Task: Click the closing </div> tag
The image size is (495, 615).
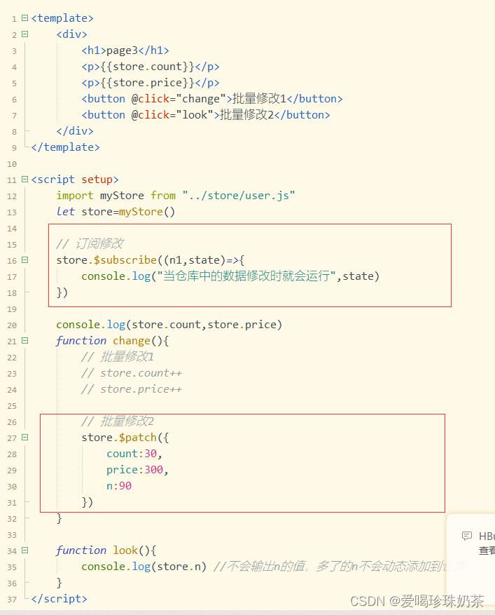Action: tap(75, 131)
